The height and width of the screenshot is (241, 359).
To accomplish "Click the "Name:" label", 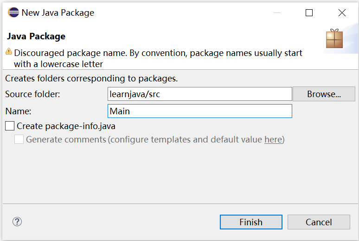I will (x=18, y=111).
